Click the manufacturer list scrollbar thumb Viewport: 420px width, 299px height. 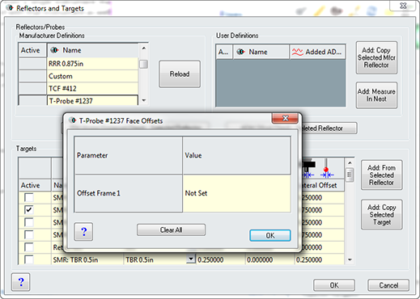click(143, 64)
